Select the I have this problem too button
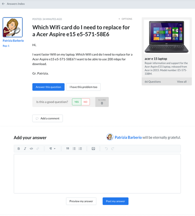195x216 pixels. coord(83,87)
